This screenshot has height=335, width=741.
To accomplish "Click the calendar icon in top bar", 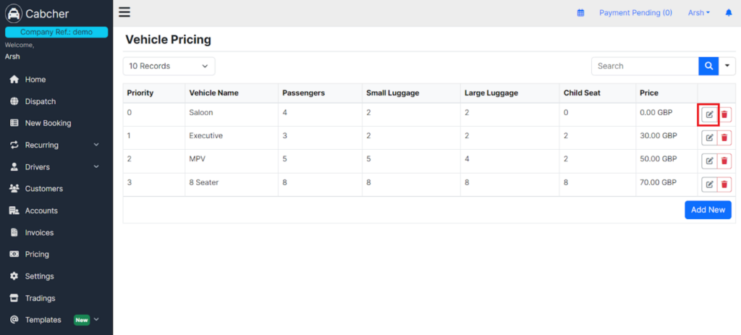I will pyautogui.click(x=581, y=13).
